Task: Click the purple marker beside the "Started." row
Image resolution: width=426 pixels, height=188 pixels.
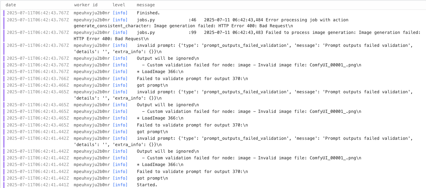Action: point(4,185)
